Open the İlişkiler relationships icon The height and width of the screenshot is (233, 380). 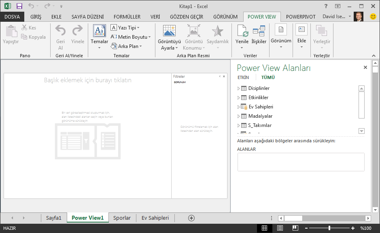point(259,31)
